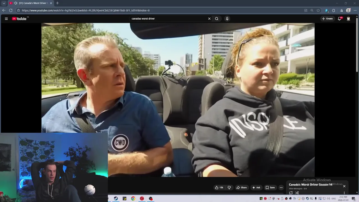The image size is (359, 202).
Task: Run search with the magnifier button
Action: pyautogui.click(x=217, y=19)
